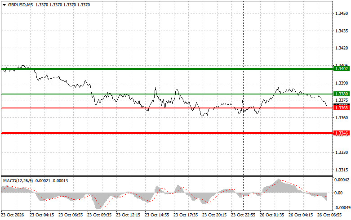Click the 23 Oct 17:35 time label

click(x=186, y=215)
